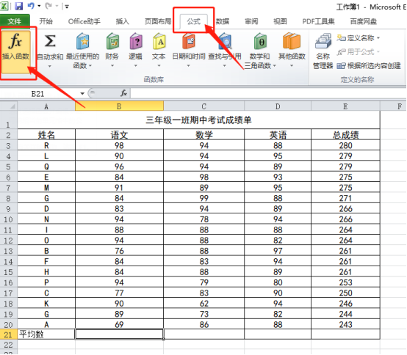Open the Undo history dropdown arrow
This screenshot has width=407, height=355.
pos(39,6)
